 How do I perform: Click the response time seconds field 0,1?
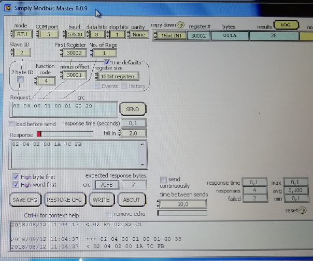pyautogui.click(x=134, y=123)
